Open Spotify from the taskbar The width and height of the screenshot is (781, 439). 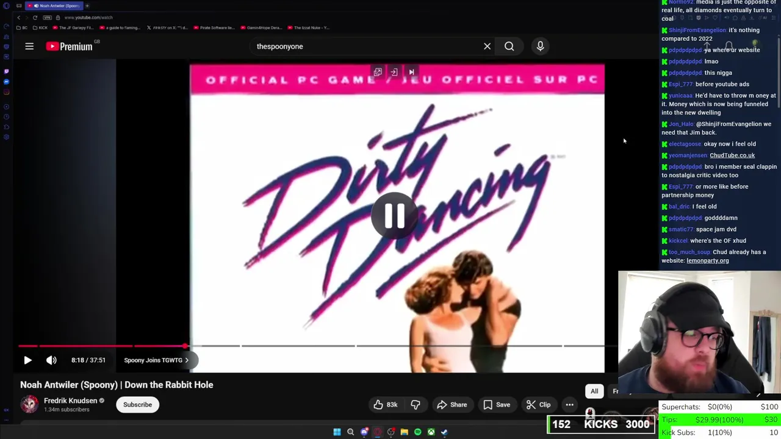417,432
